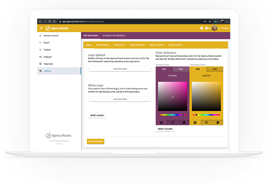Click the secondary color hue slider
The height and width of the screenshot is (187, 268).
click(x=206, y=115)
